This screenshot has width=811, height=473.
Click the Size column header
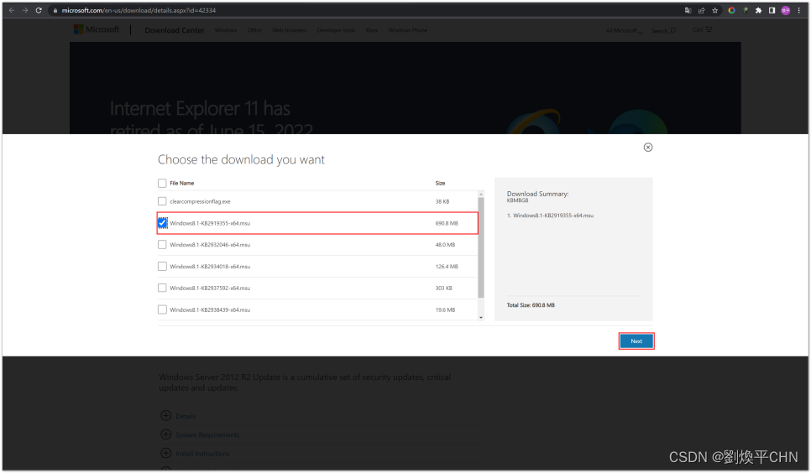click(440, 183)
